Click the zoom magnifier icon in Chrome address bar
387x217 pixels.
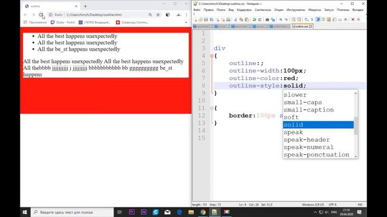[150, 14]
